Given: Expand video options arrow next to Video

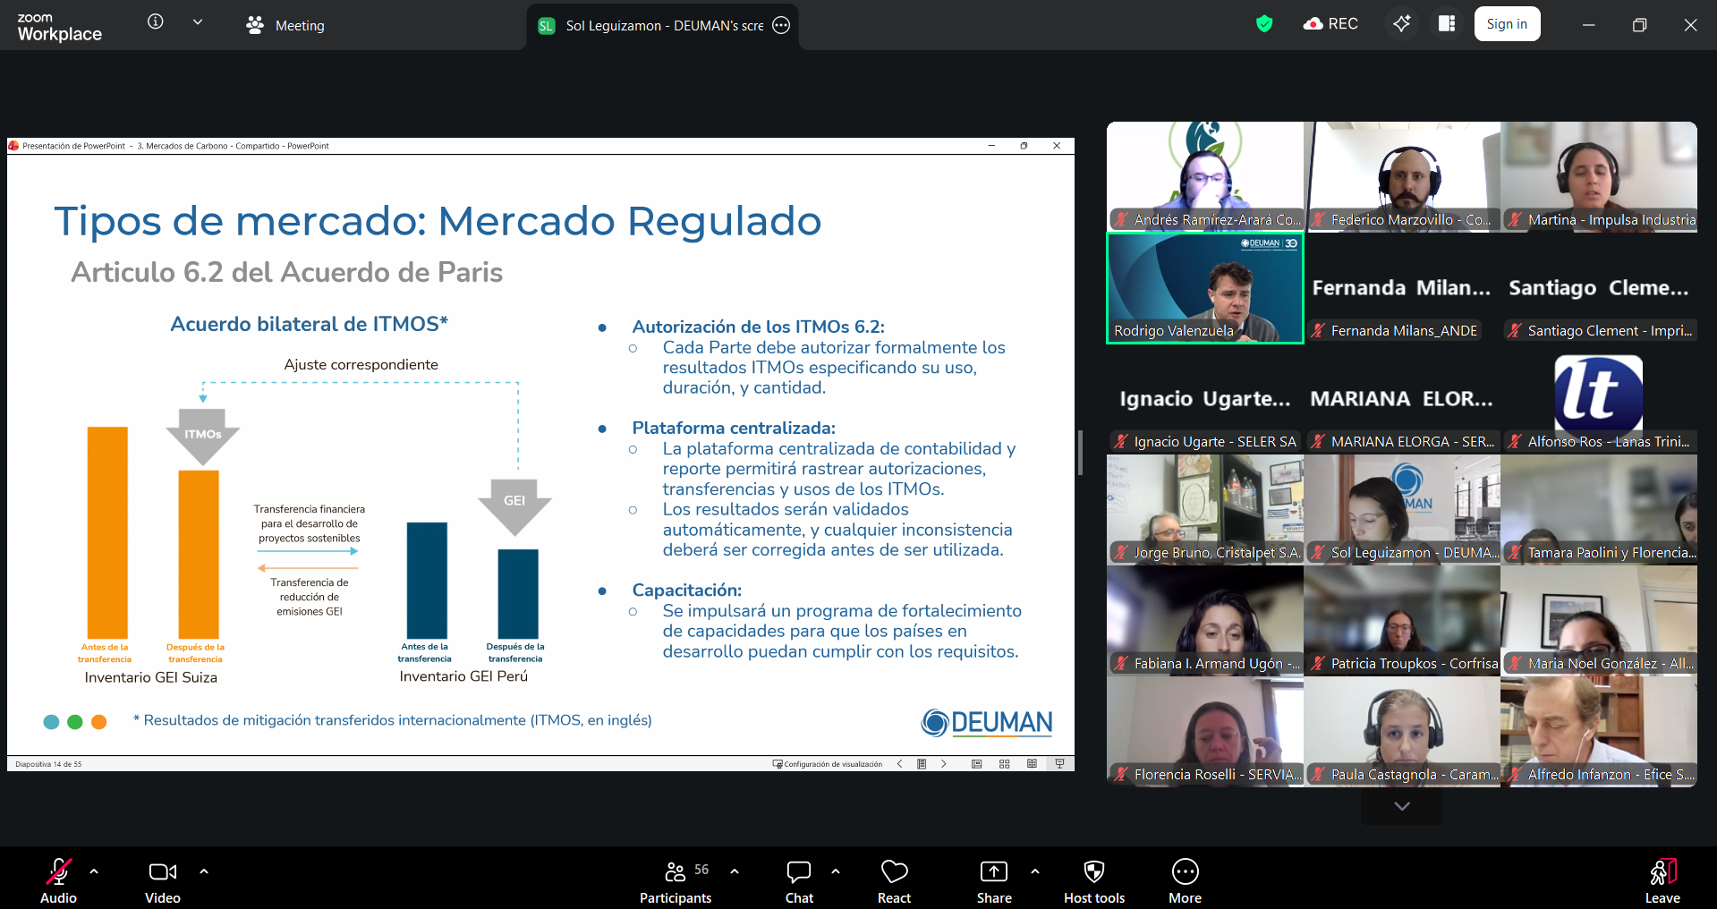Looking at the screenshot, I should (204, 871).
